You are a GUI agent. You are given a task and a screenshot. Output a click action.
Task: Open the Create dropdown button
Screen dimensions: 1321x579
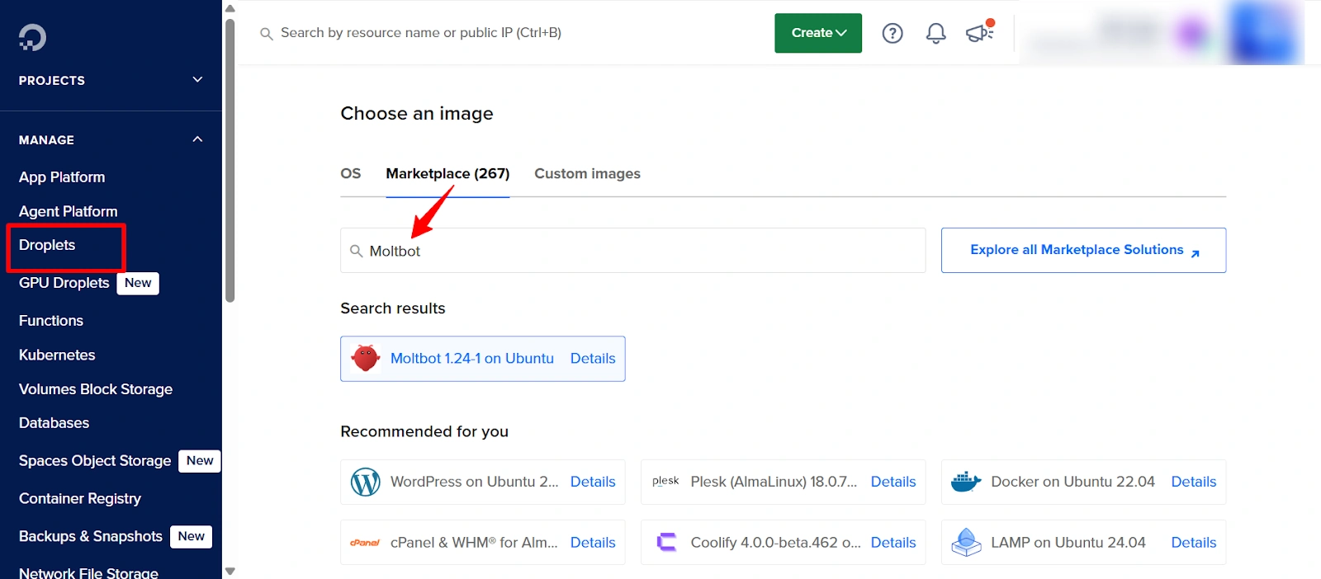(x=818, y=33)
